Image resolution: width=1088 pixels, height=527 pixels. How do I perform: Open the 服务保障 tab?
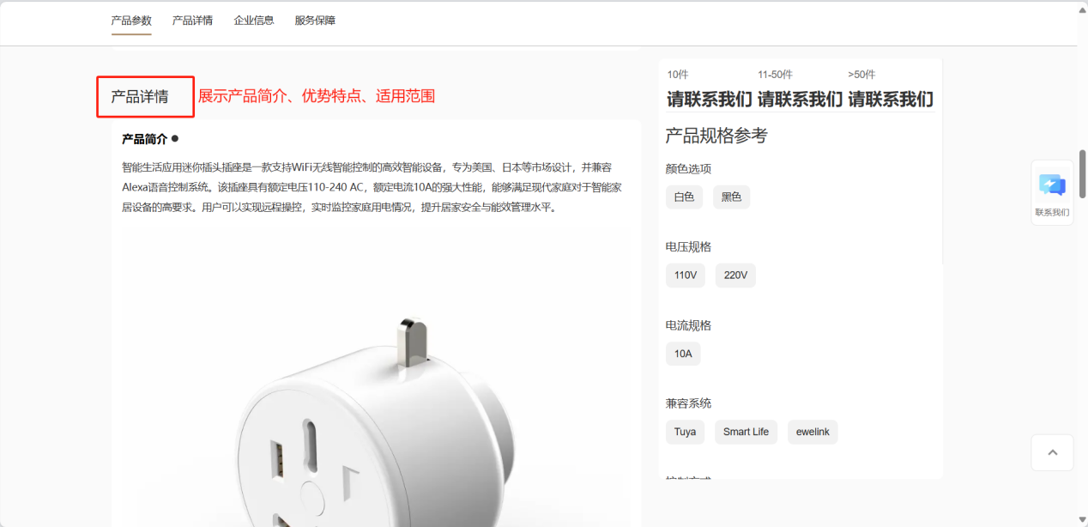coord(315,21)
